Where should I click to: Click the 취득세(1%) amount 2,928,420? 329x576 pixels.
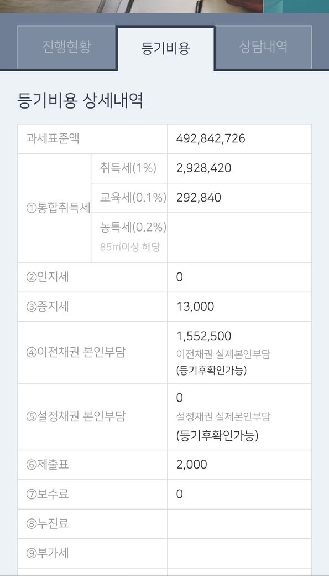tap(203, 168)
